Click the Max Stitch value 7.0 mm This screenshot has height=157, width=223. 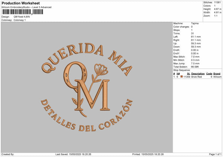click(195, 57)
